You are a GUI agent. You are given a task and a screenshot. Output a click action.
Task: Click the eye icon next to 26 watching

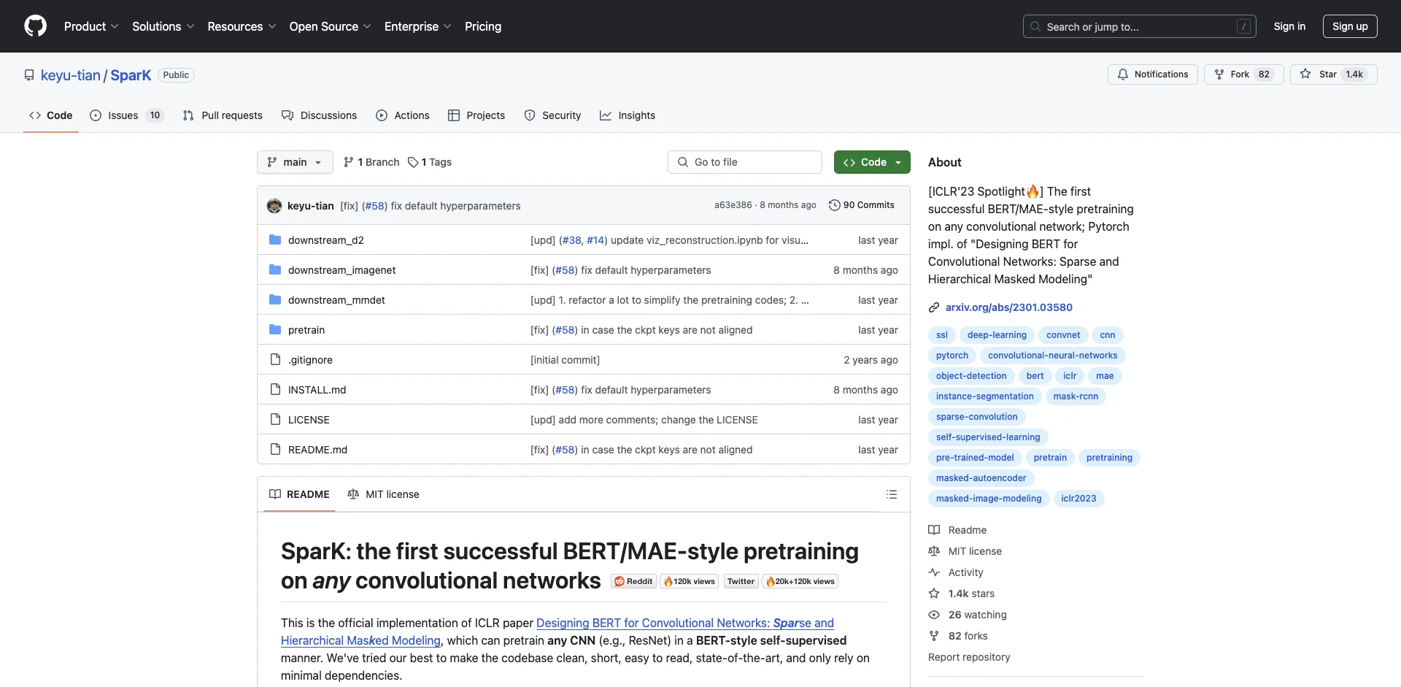[x=934, y=615]
